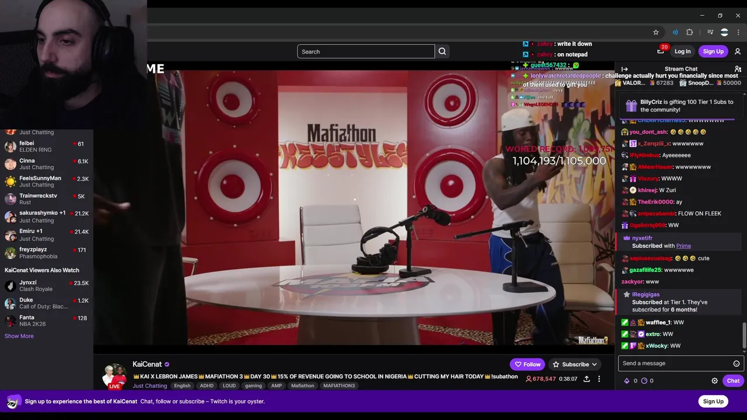Click the Log In button
Screen dimensions: 747x420
(x=682, y=51)
